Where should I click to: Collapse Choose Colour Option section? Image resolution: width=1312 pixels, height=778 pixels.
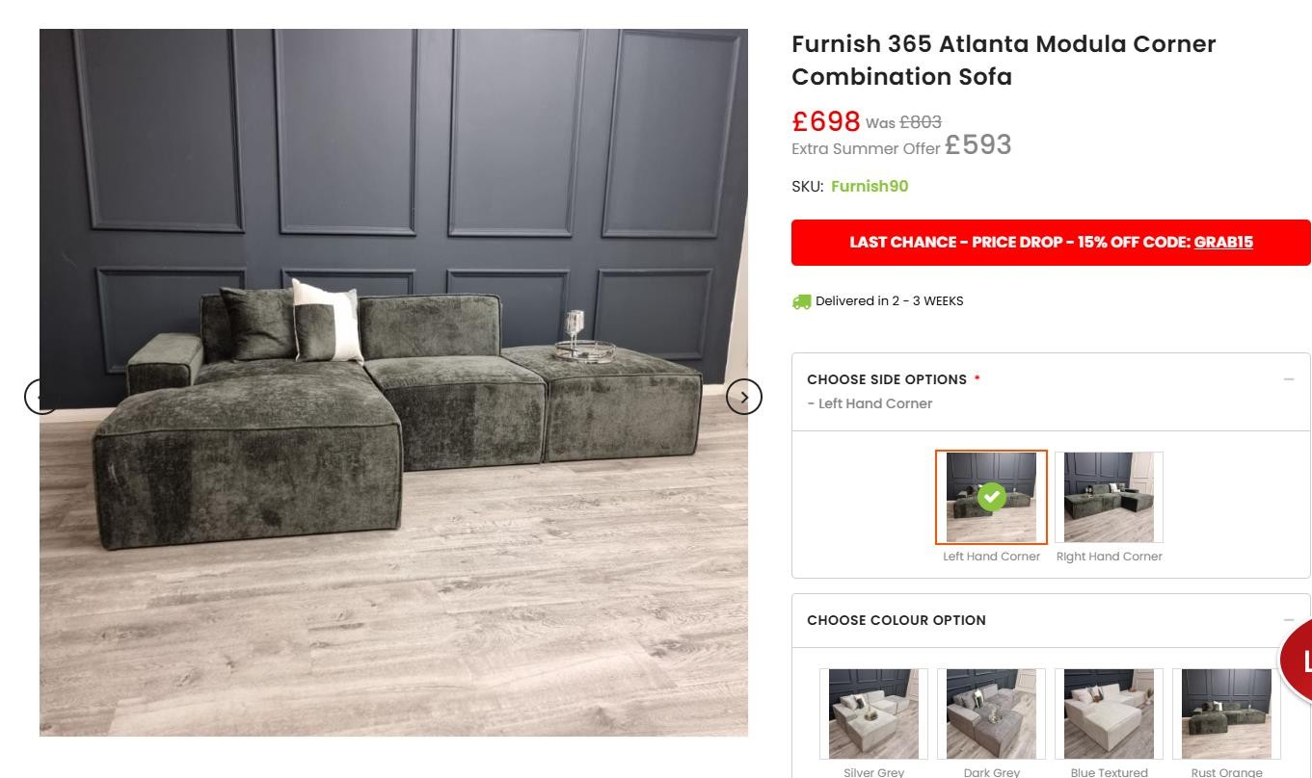click(x=1289, y=620)
